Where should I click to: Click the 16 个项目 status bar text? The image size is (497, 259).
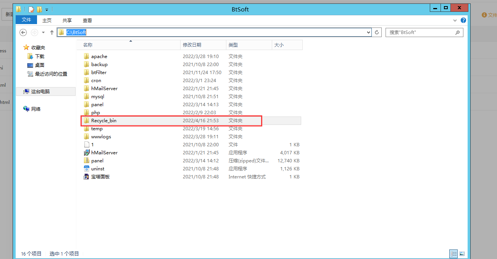(x=31, y=254)
